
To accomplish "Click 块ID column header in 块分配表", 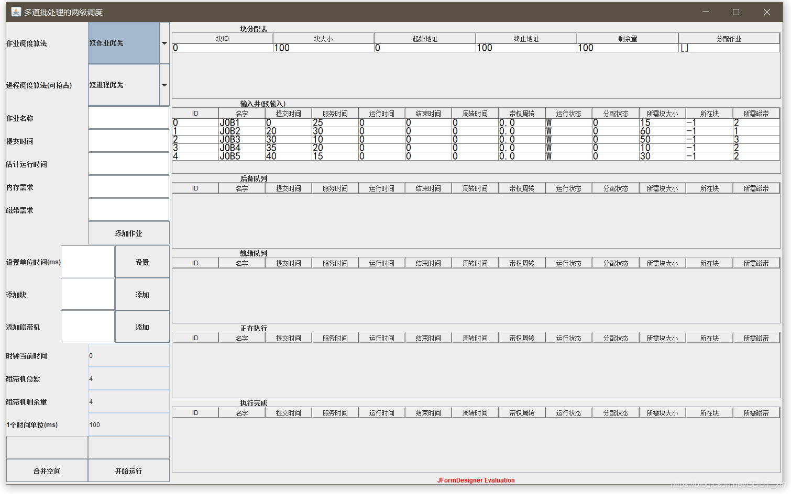I will pos(223,38).
